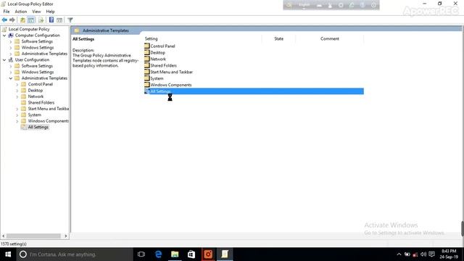464x261 pixels.
Task: Expand Administrative Templates under Computer Configuration
Action: coord(11,54)
